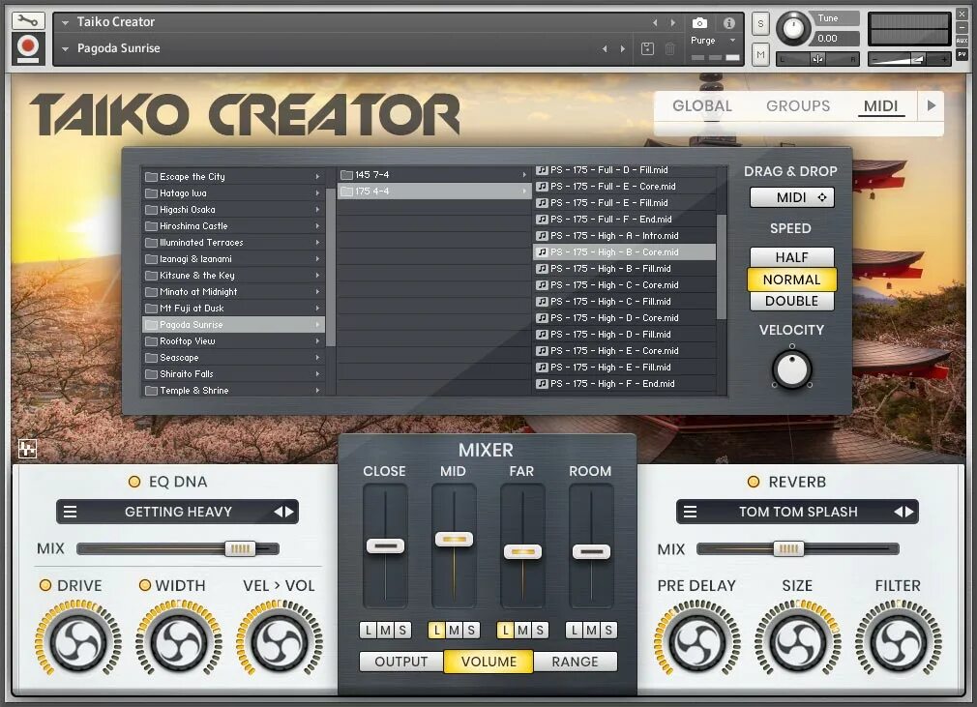Open the instrument info icon
This screenshot has width=977, height=707.
click(729, 23)
